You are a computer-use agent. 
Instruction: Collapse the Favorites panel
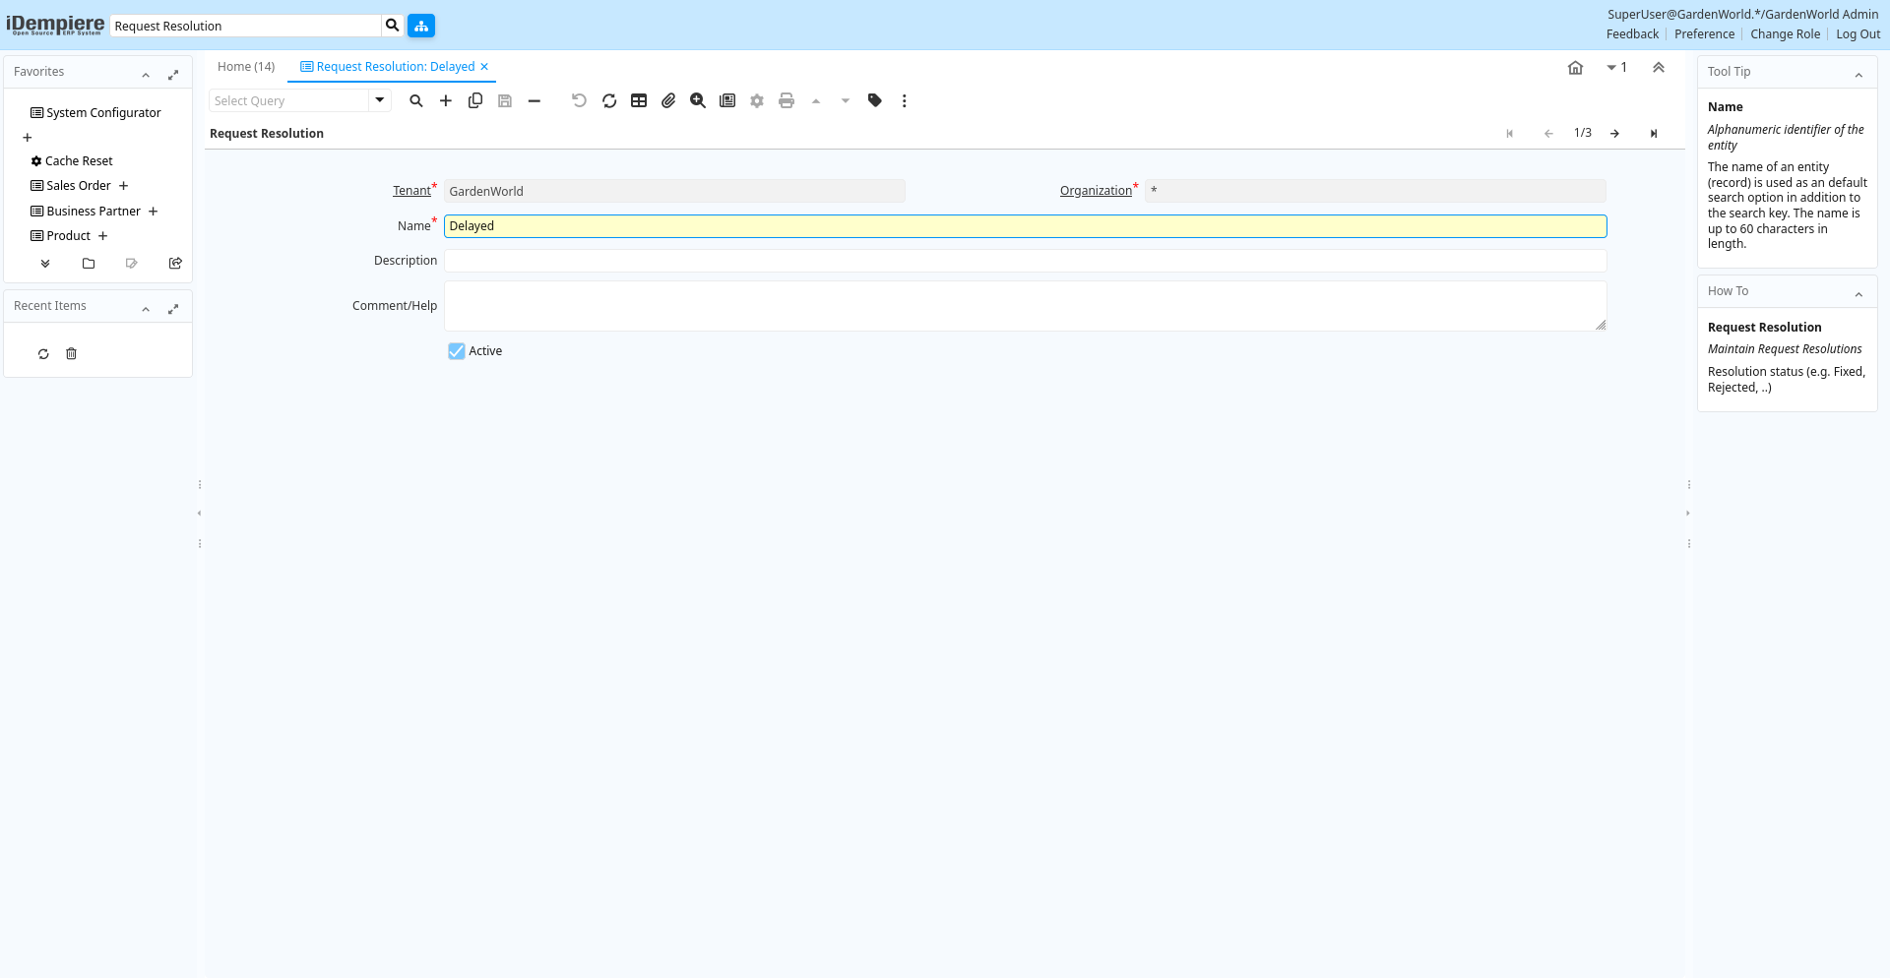coord(146,74)
